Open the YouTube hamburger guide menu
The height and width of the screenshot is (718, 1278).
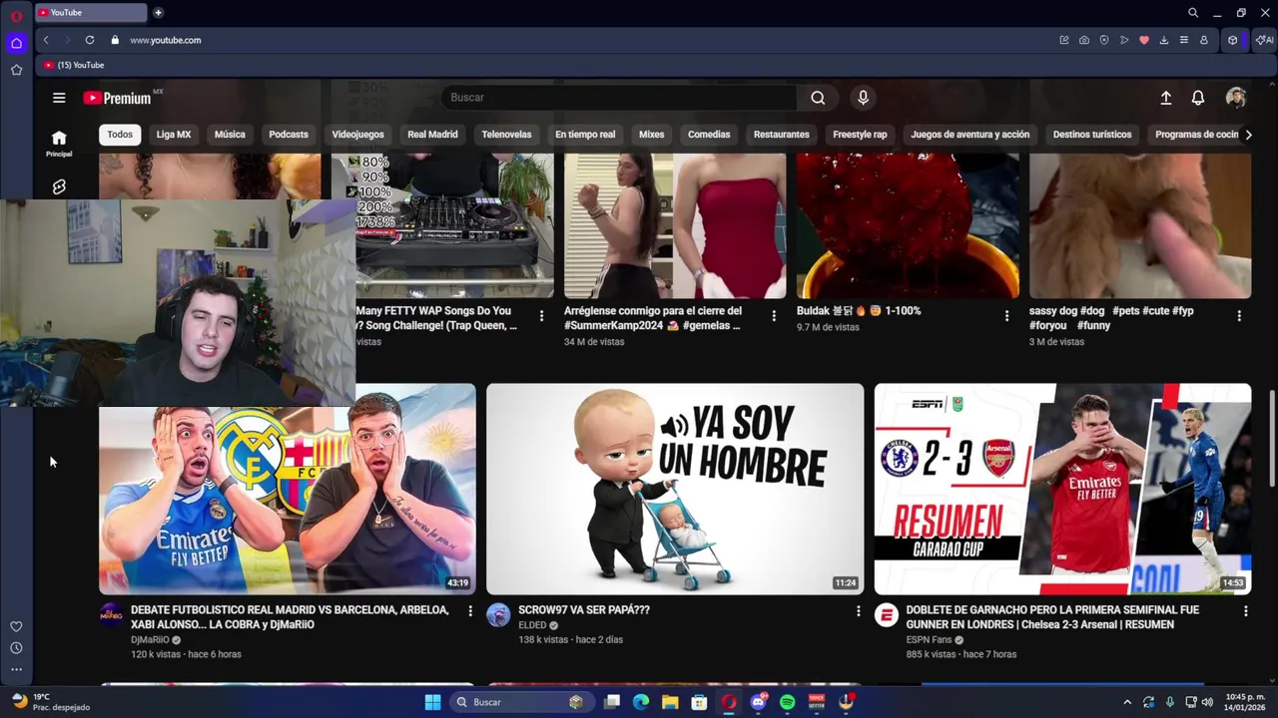click(59, 98)
